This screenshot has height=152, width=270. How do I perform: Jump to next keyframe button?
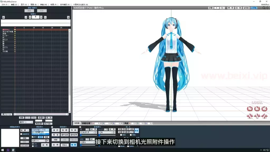[45, 17]
